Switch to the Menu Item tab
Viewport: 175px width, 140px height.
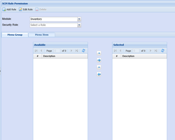point(42,35)
